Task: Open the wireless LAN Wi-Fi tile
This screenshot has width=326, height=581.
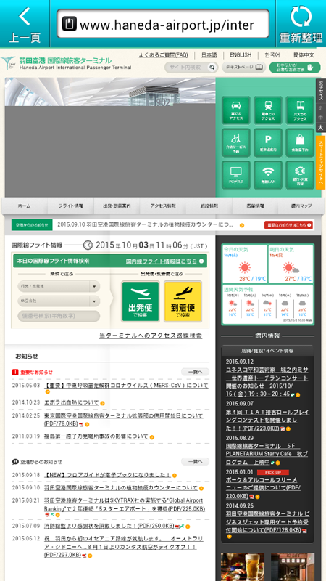Action: 268,175
